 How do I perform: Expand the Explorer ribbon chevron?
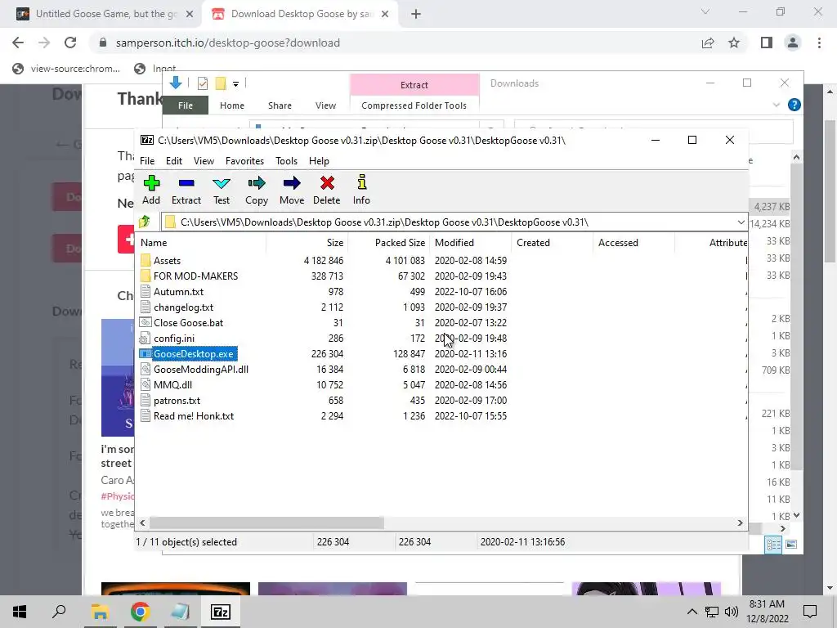pos(777,105)
